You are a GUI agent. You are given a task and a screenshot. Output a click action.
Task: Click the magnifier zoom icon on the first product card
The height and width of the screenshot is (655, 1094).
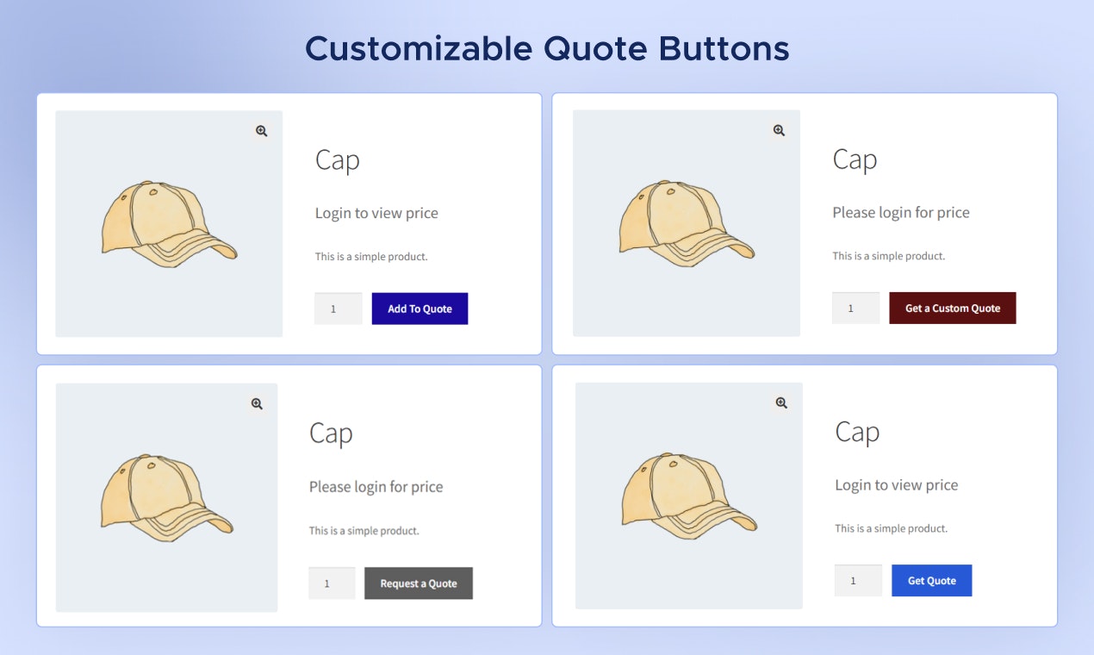[260, 130]
